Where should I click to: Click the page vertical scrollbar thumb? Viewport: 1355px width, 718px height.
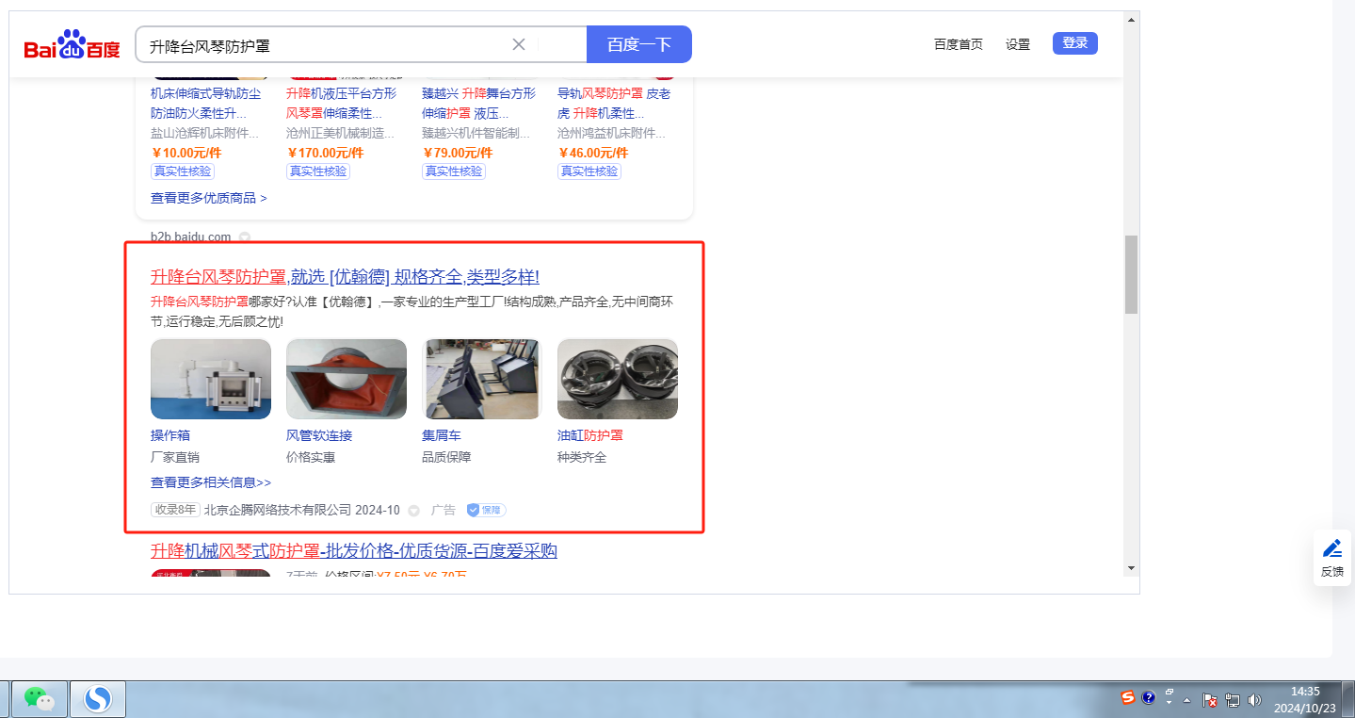1131,274
